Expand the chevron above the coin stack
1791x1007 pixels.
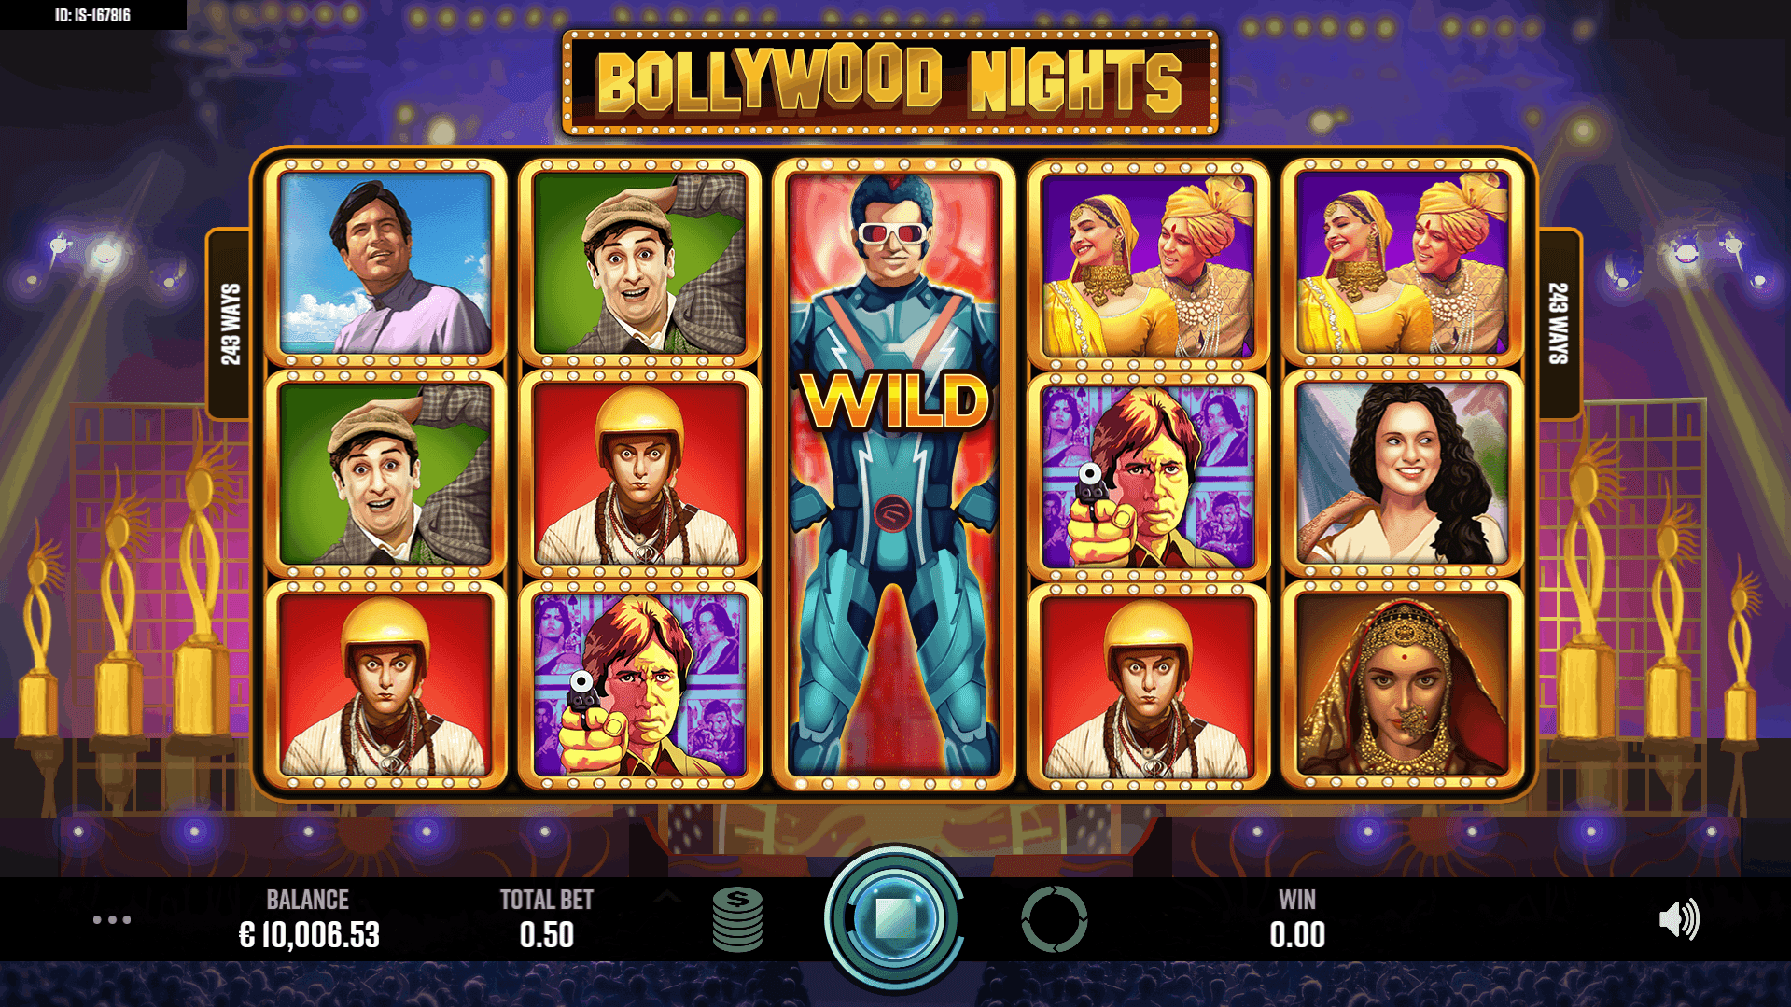point(668,897)
